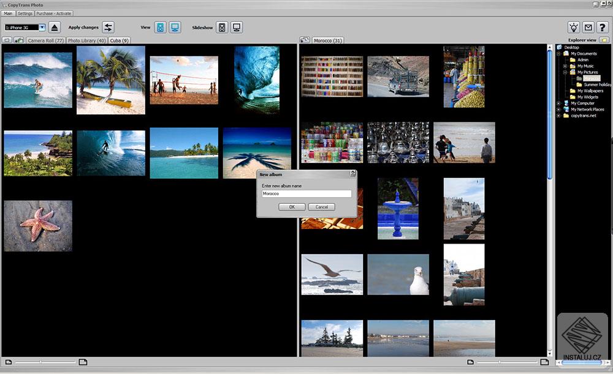This screenshot has width=613, height=374.
Task: Select the computer view icon
Action: click(175, 28)
